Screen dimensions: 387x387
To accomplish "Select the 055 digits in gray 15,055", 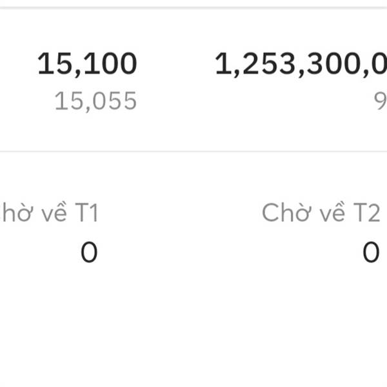I will point(115,101).
